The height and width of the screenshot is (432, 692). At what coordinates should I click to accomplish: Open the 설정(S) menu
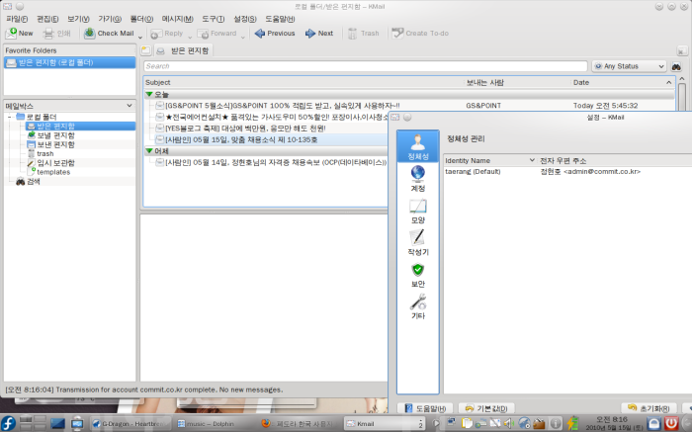(x=245, y=19)
